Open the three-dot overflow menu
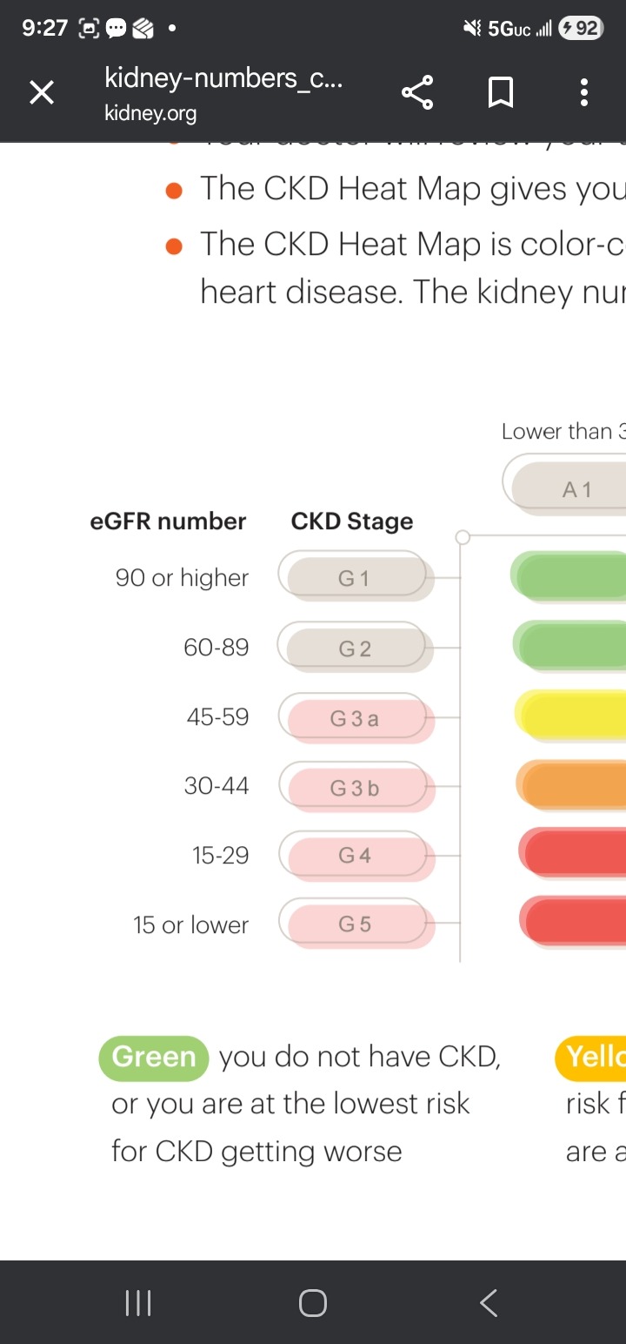Image resolution: width=626 pixels, height=1344 pixels. tap(583, 92)
